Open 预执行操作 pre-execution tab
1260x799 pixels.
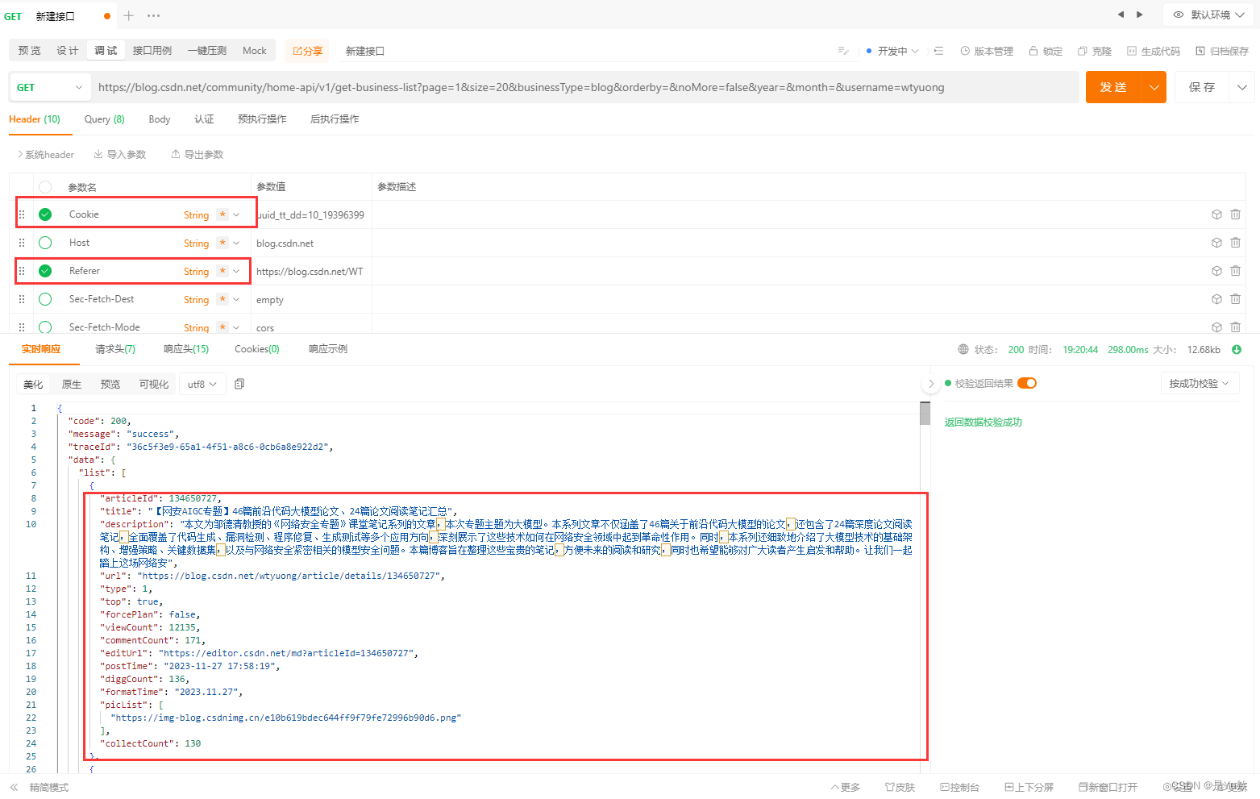click(x=262, y=119)
